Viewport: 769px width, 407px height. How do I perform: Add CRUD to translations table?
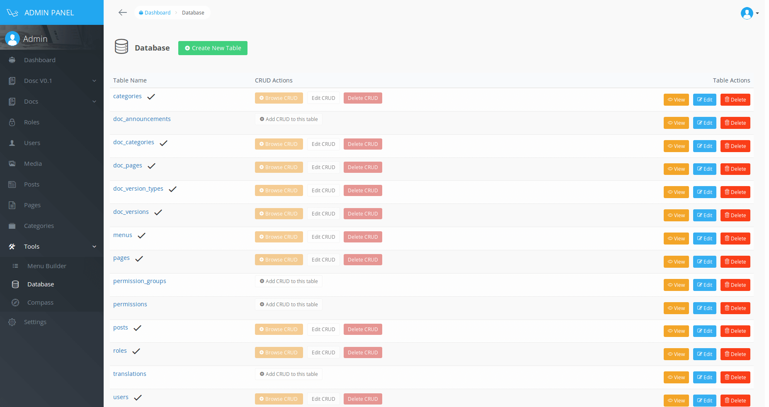click(289, 374)
